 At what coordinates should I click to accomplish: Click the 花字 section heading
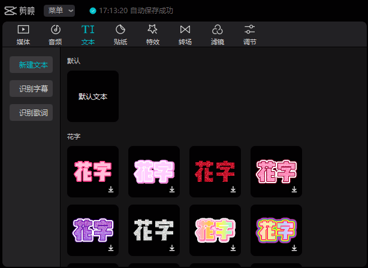[x=74, y=136]
